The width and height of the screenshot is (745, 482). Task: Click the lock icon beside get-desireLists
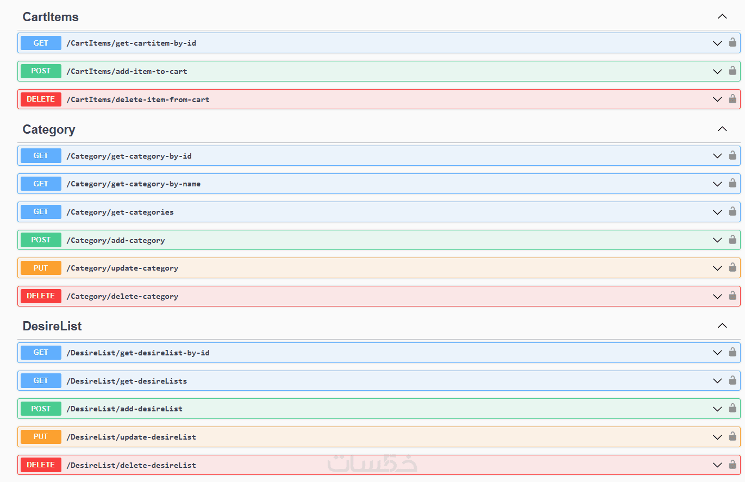(733, 380)
